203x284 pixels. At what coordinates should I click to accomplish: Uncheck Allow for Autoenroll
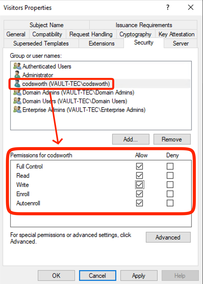pos(139,203)
